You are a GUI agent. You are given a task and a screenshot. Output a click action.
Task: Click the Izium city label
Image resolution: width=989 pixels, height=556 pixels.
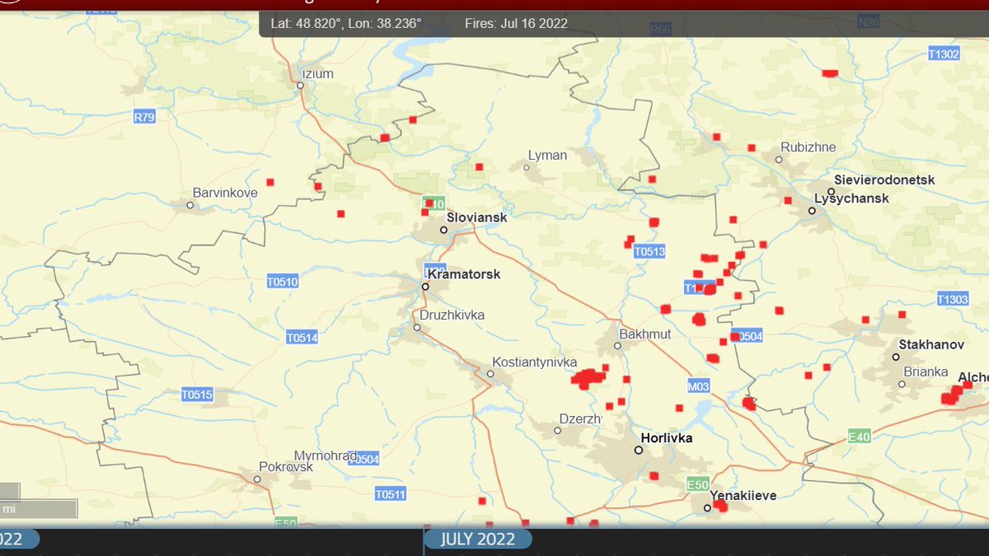(319, 73)
